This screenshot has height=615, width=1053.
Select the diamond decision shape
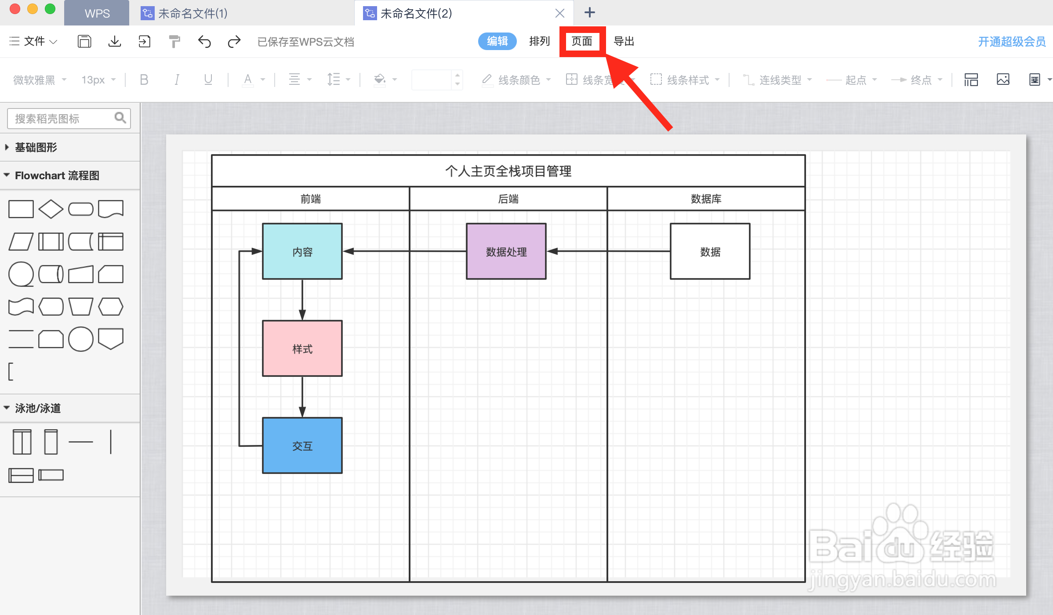pyautogui.click(x=51, y=209)
